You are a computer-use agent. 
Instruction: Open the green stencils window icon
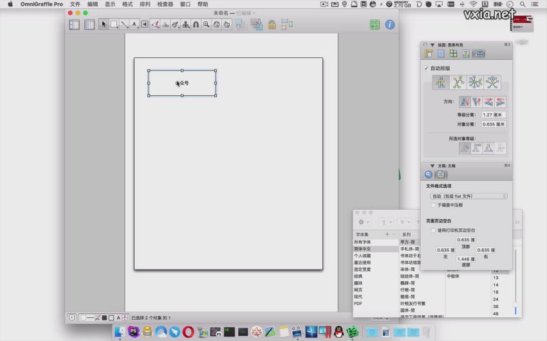[x=375, y=24]
